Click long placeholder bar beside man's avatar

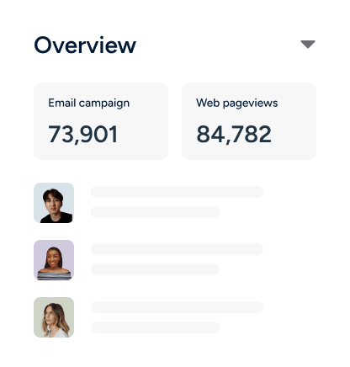click(178, 192)
